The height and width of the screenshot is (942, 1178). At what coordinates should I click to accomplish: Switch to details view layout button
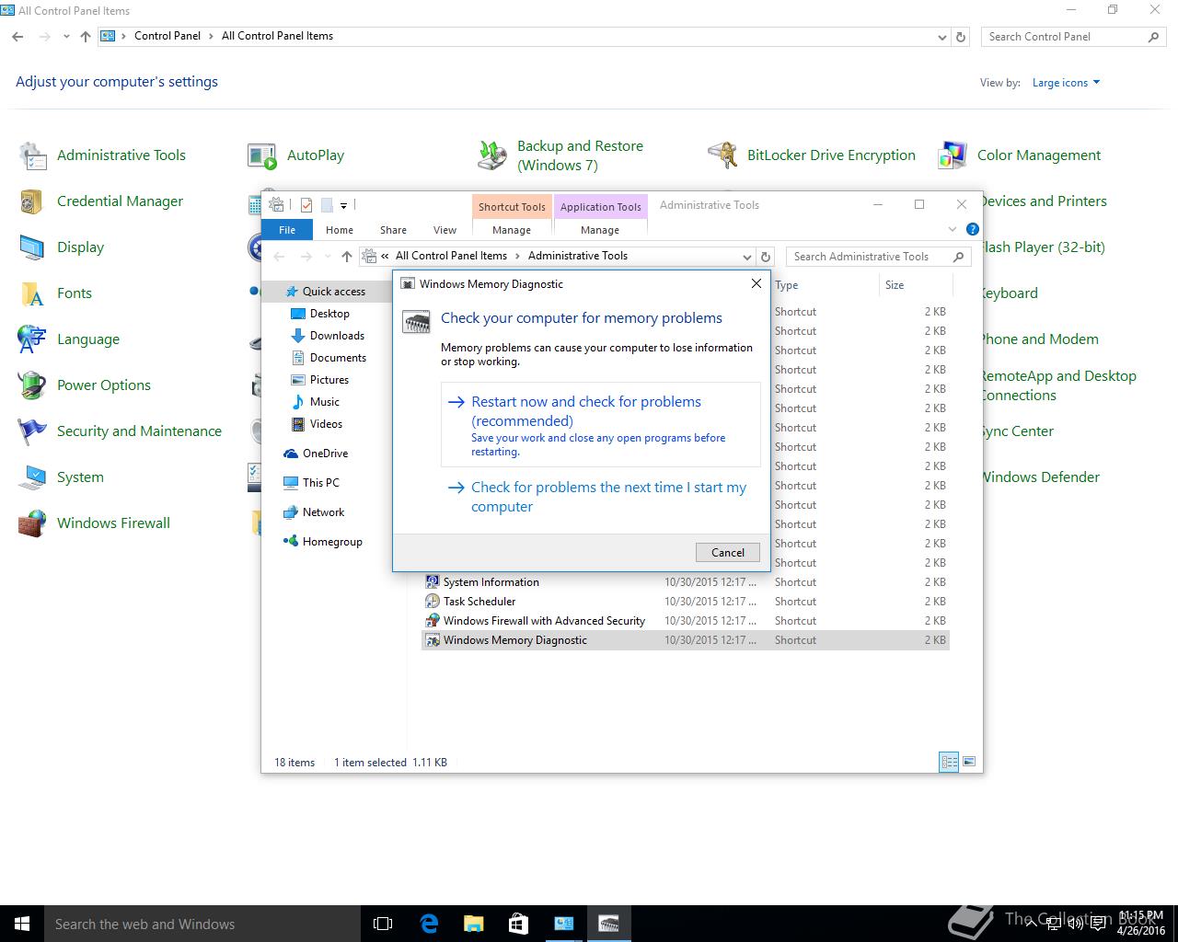pos(949,762)
